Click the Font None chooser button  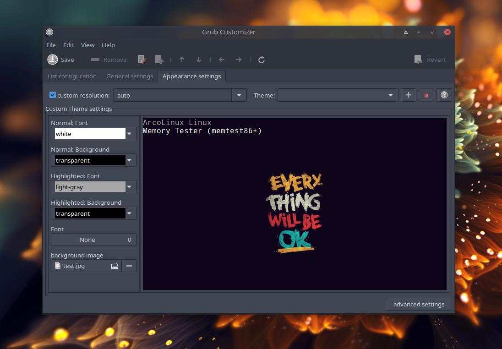point(93,240)
